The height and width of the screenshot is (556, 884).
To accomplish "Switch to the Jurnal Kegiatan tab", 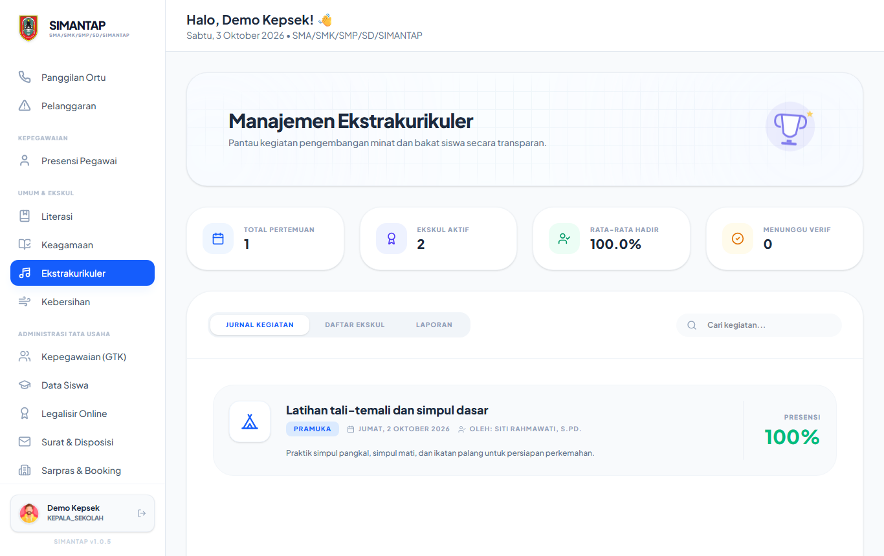I will pos(260,325).
